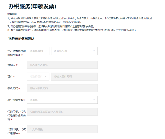Open the 请选择街道 street dropdown

[75, 51]
